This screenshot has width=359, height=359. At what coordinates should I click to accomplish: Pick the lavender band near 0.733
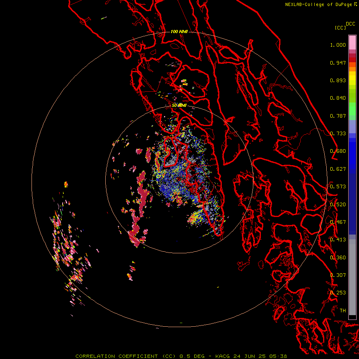(352, 127)
